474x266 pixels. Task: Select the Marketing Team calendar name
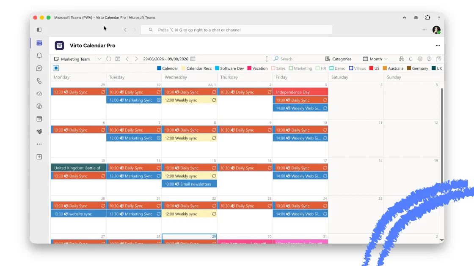tap(75, 59)
